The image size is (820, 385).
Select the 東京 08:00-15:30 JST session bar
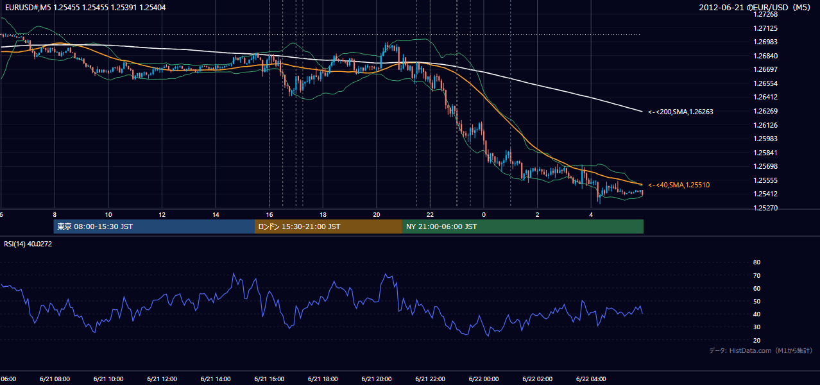point(154,227)
